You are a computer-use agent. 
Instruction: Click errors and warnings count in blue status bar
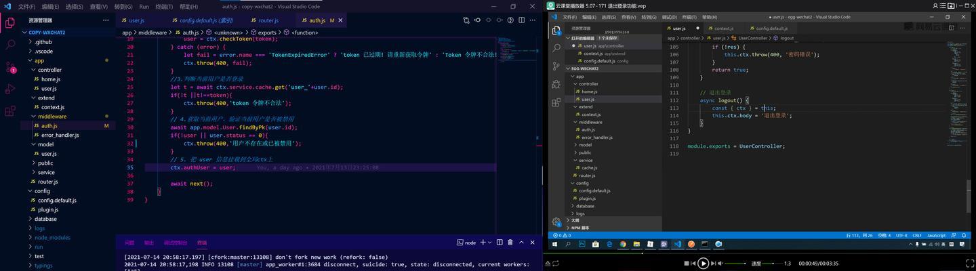[x=562, y=235]
